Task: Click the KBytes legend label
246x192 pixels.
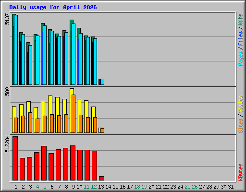Action: 241,172
